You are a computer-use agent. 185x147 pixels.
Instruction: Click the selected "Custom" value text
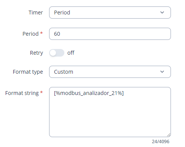(64, 72)
